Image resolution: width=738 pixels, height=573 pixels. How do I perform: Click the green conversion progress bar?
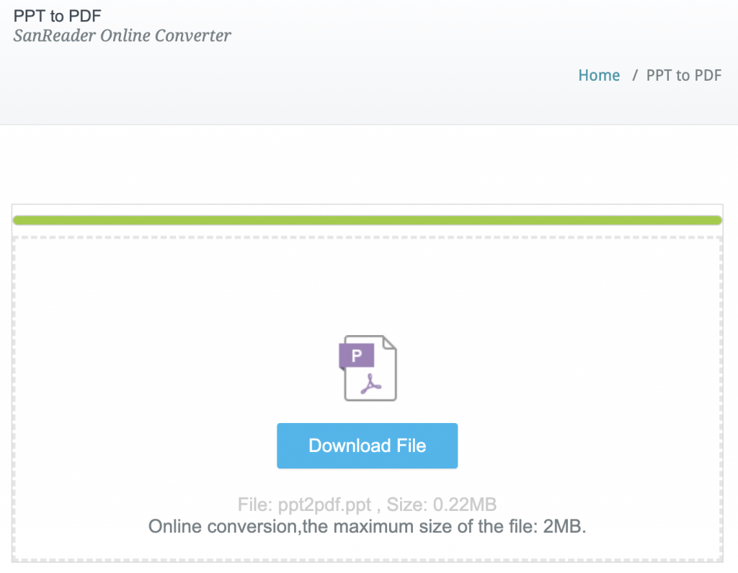pyautogui.click(x=367, y=221)
